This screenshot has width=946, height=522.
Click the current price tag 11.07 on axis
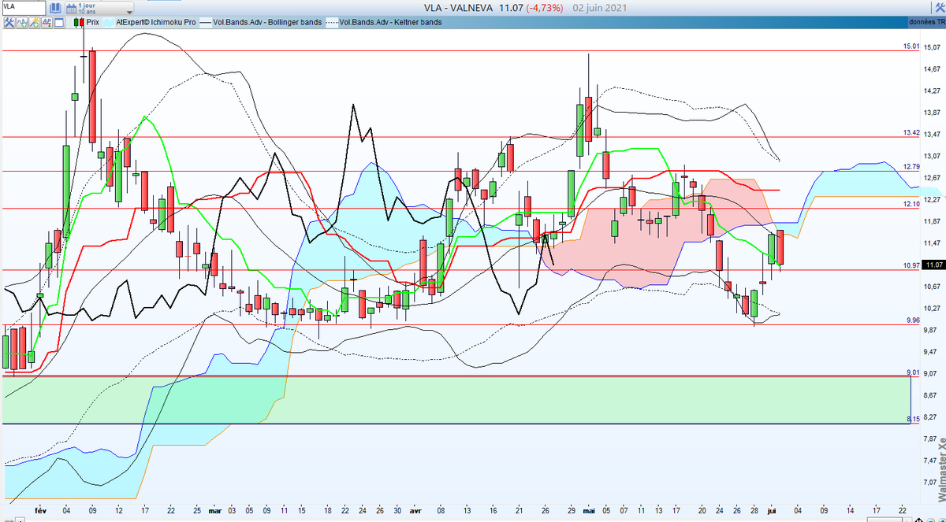click(x=934, y=265)
